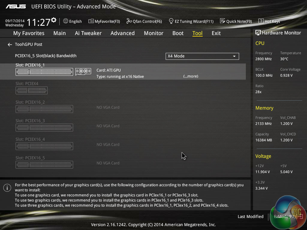Click the PCIEX16_5 slot connector graphic

pyautogui.click(x=44, y=165)
